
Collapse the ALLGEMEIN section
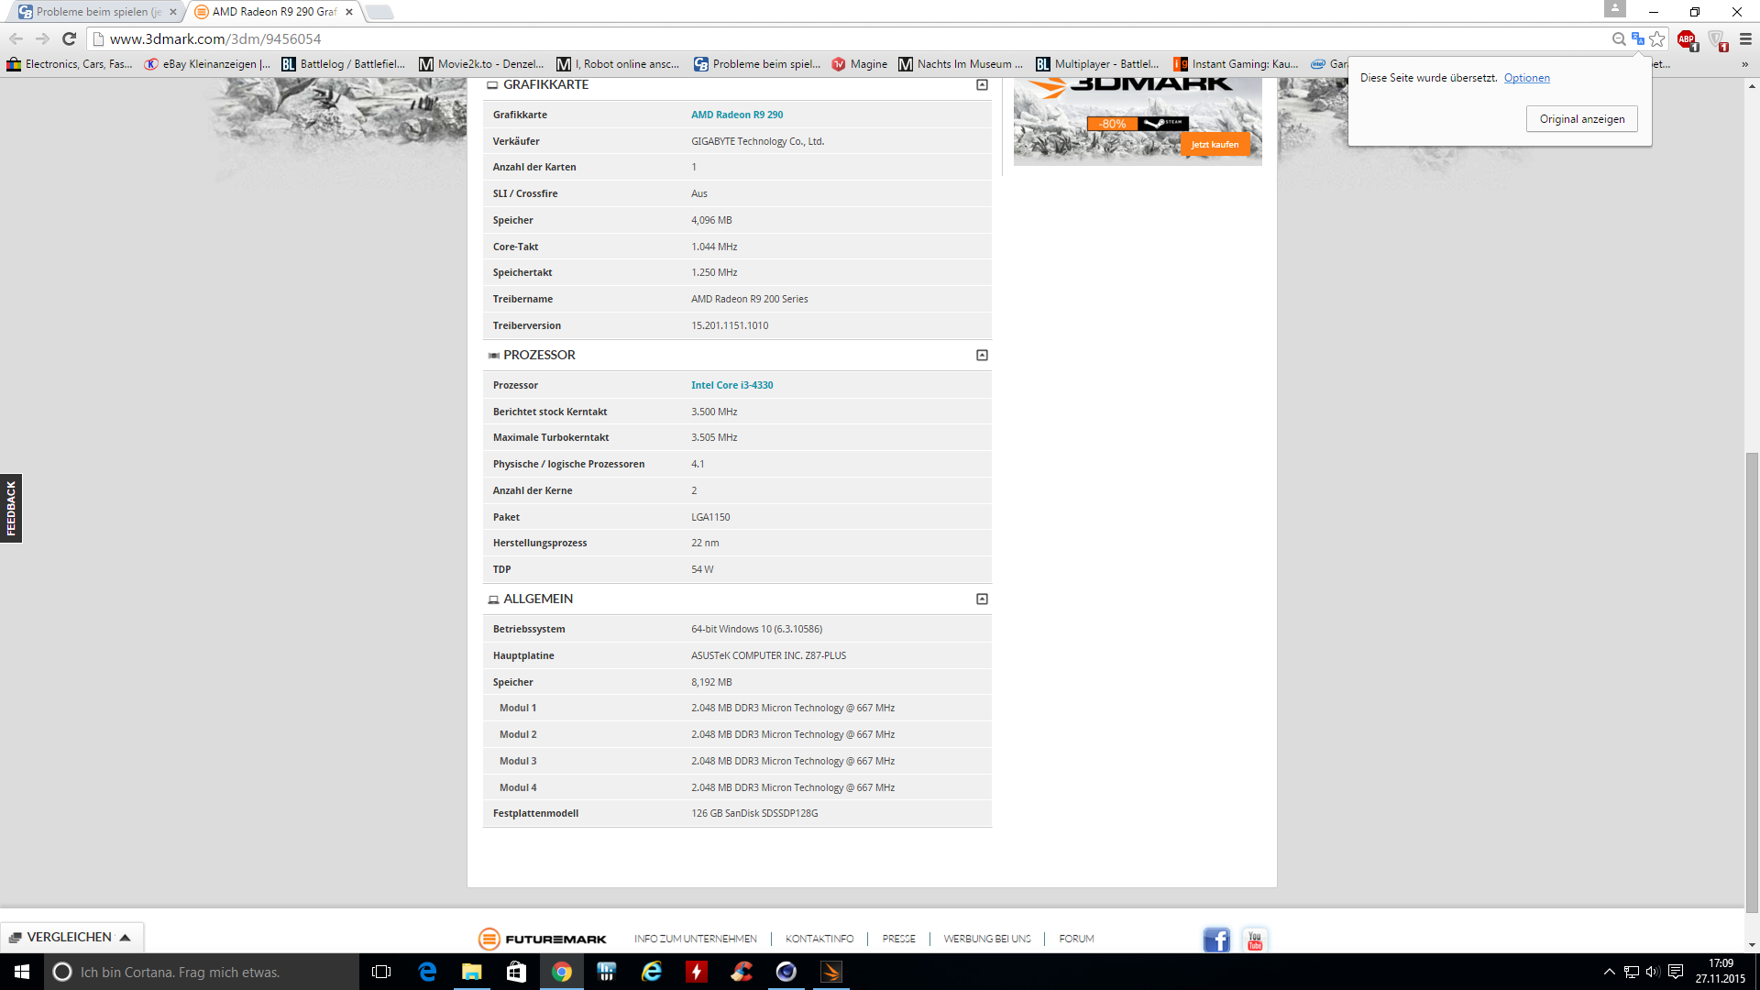(982, 599)
